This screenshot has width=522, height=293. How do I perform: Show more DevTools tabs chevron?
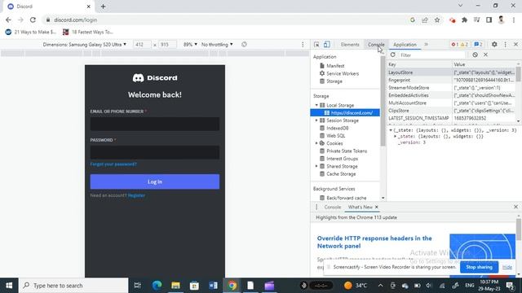tap(426, 44)
